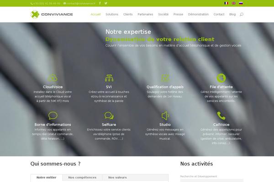Select the Russian flag language option
274x182 pixels.
241,3
